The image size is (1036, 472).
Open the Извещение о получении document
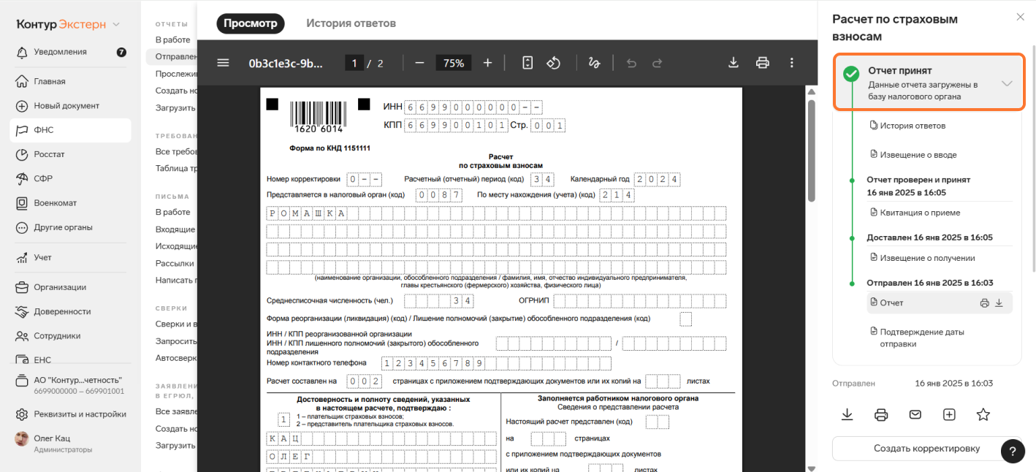coord(922,258)
